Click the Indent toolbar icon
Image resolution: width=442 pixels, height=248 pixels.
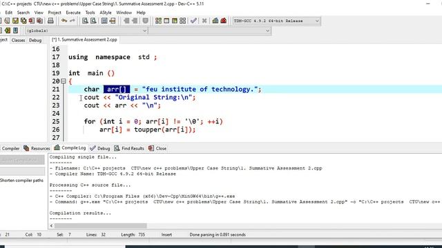126,21
